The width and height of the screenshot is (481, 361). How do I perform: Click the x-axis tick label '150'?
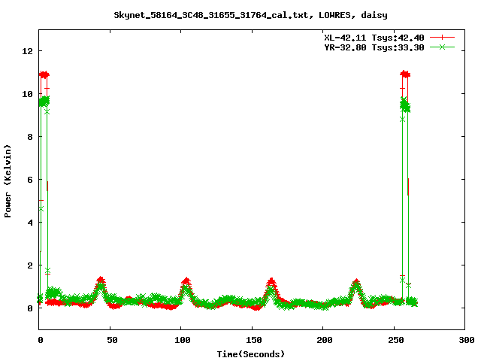tap(254, 340)
